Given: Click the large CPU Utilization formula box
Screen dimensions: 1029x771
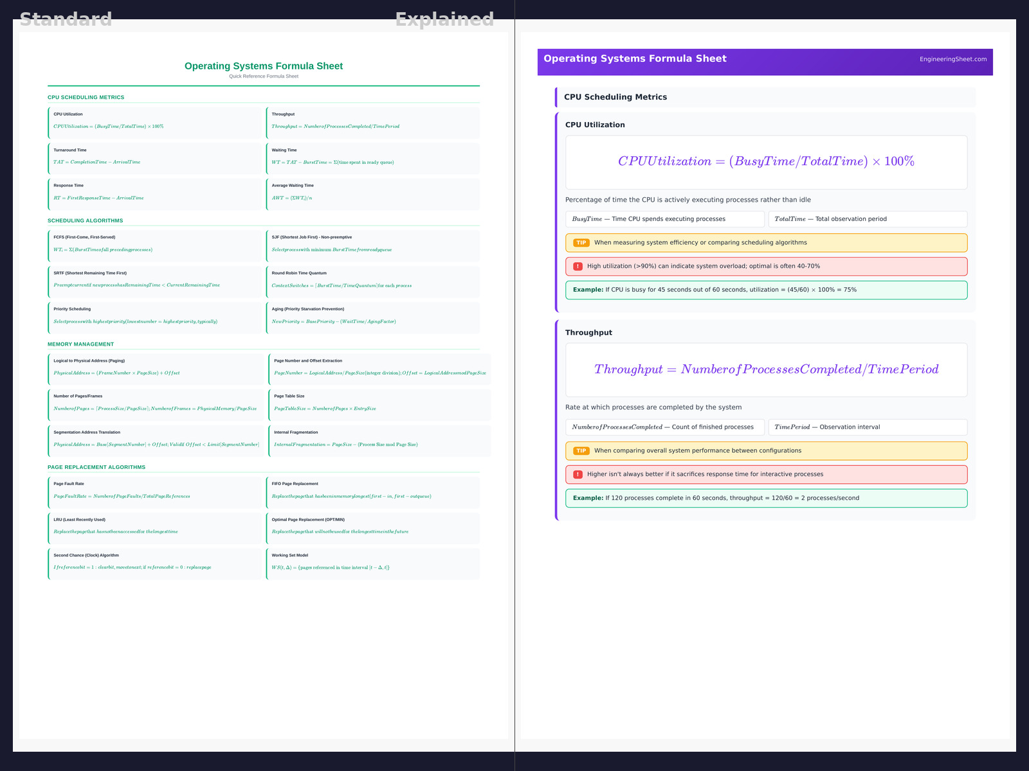Looking at the screenshot, I should (x=765, y=162).
